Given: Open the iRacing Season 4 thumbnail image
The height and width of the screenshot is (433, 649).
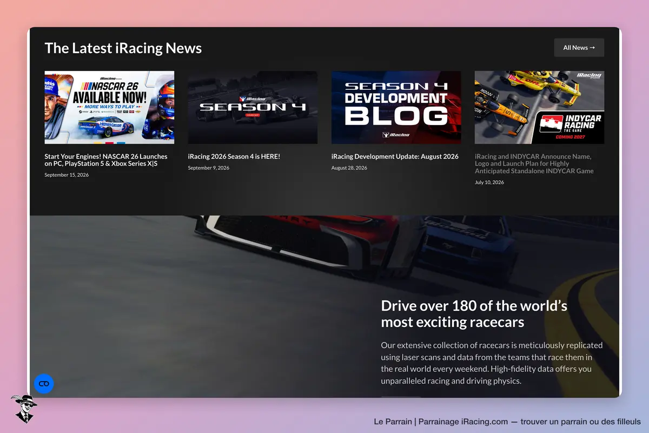Looking at the screenshot, I should click(x=253, y=107).
